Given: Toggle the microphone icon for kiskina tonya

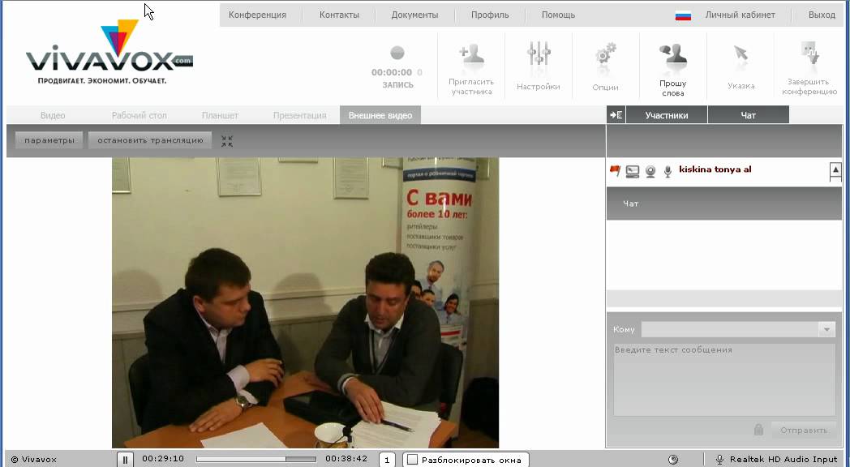Looking at the screenshot, I should [668, 171].
